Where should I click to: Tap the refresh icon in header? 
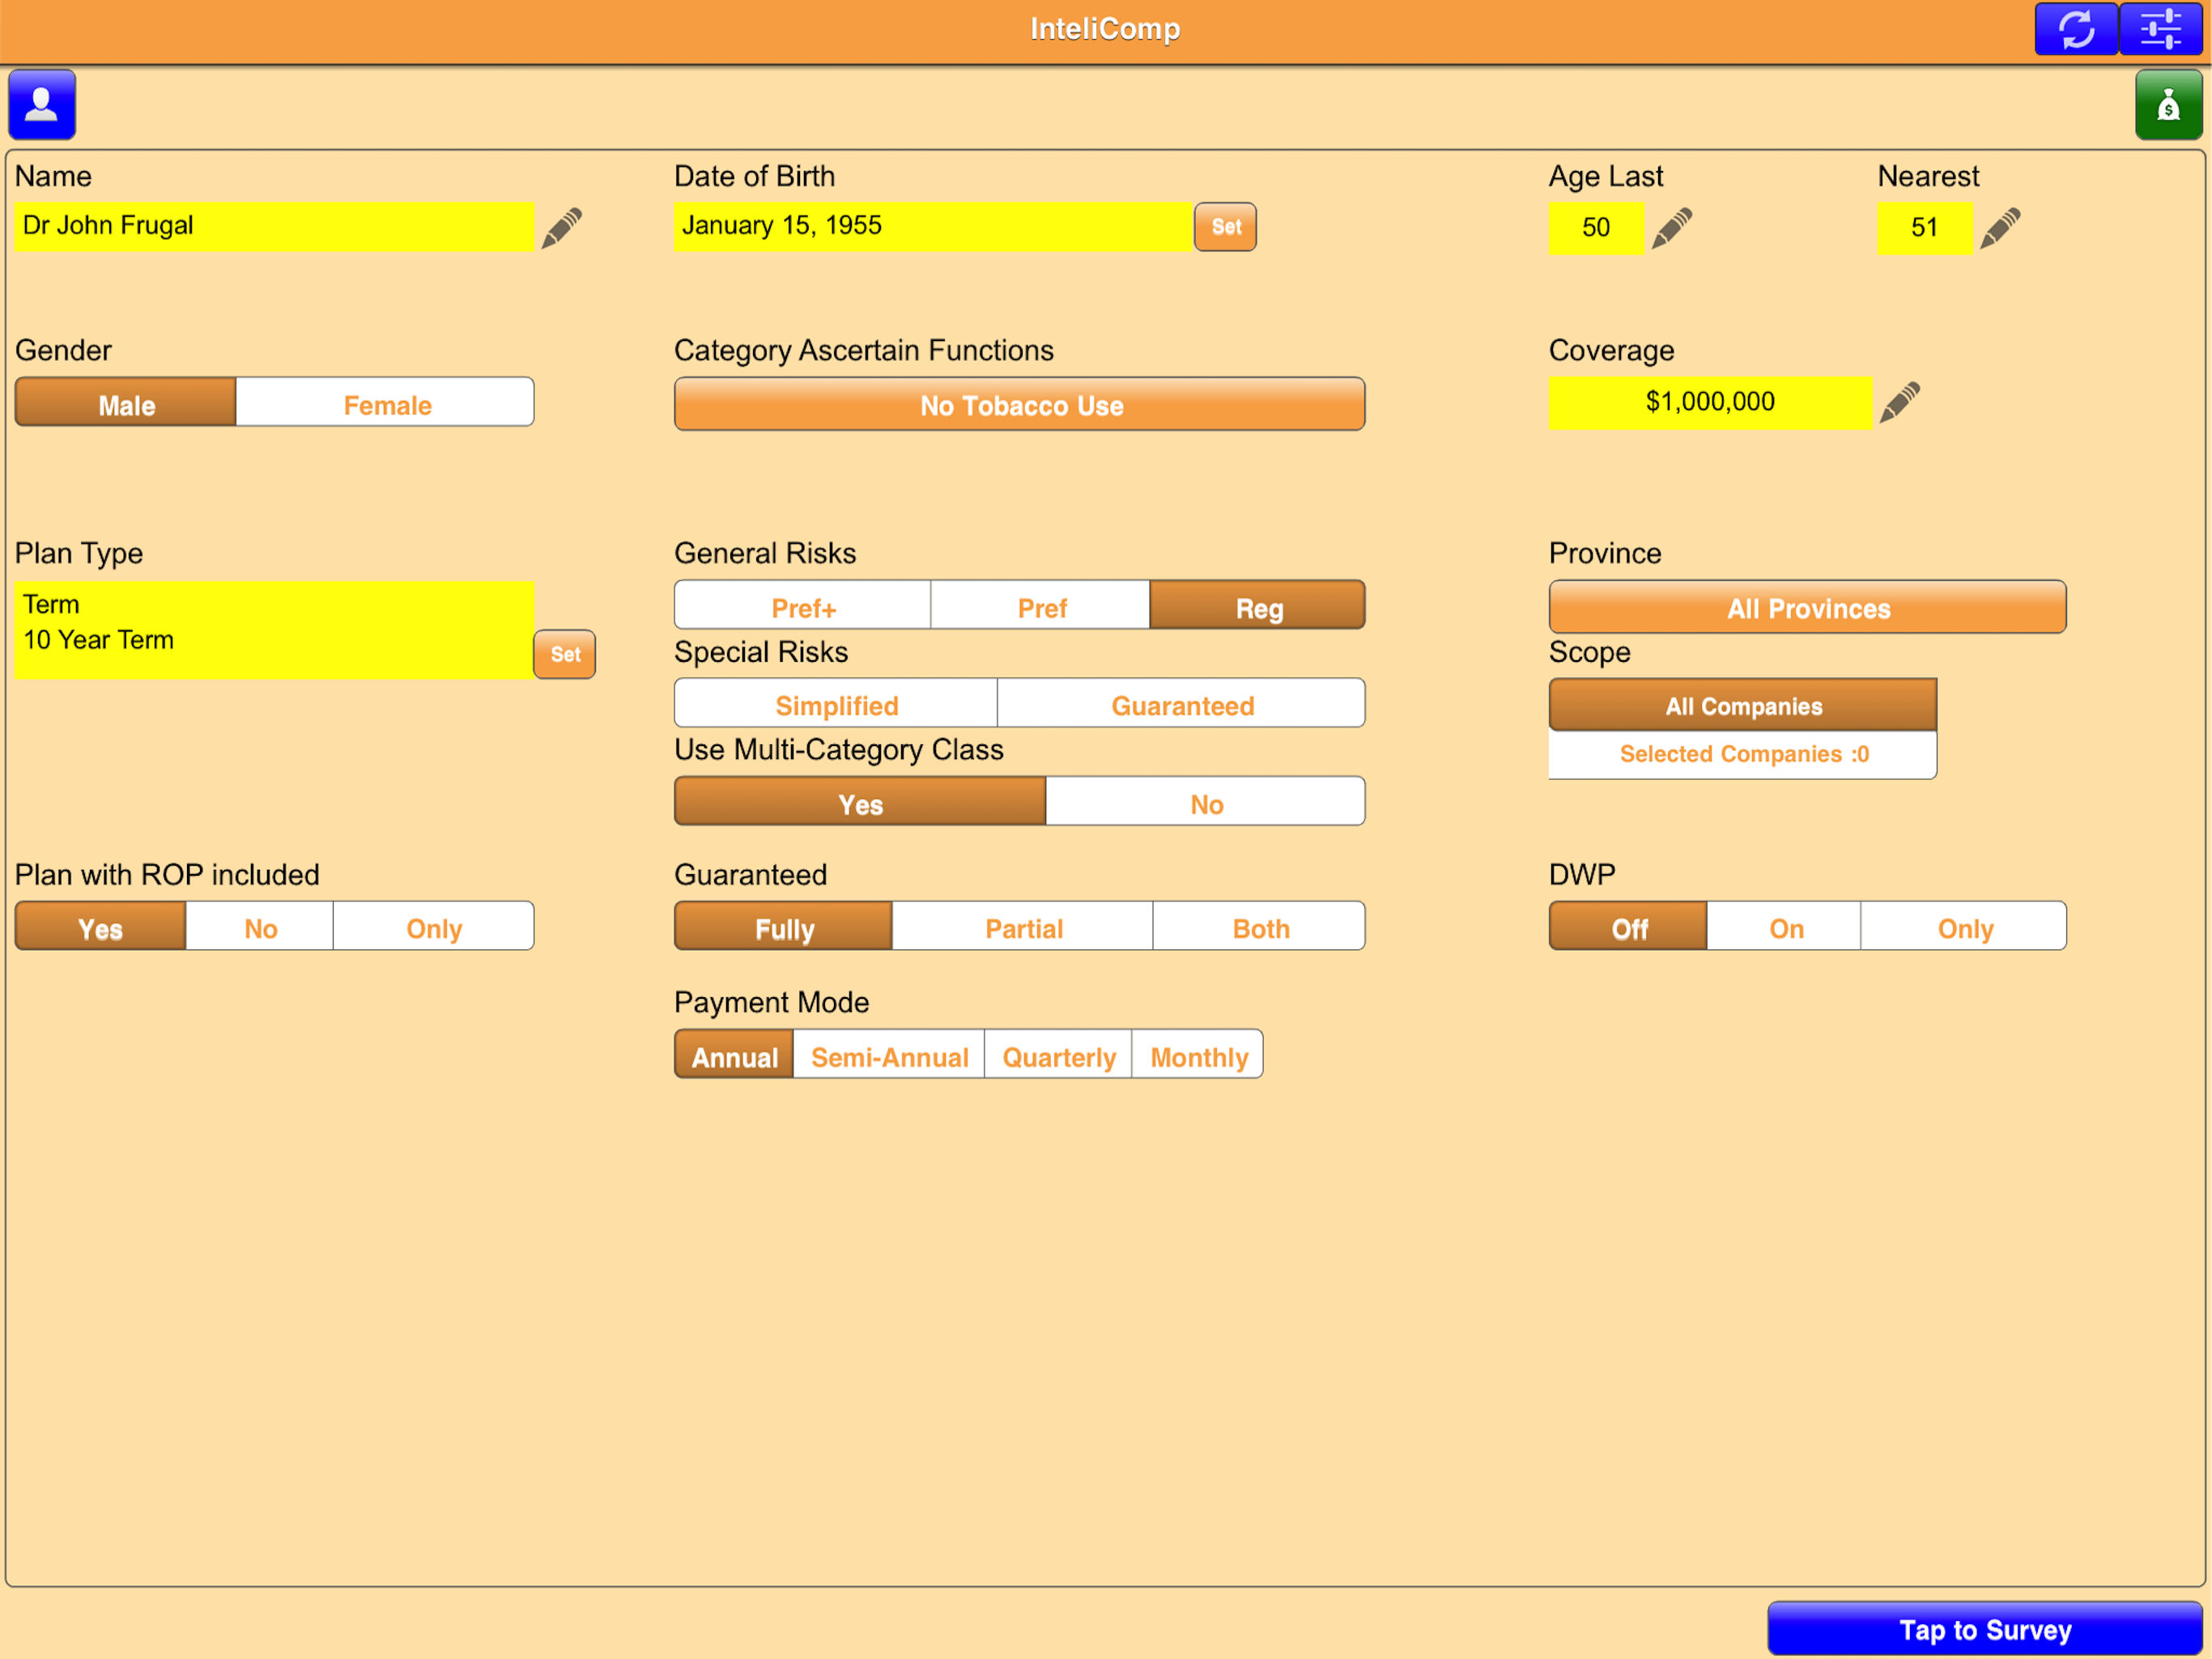2076,29
